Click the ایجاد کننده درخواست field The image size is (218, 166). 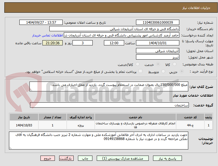point(122,35)
